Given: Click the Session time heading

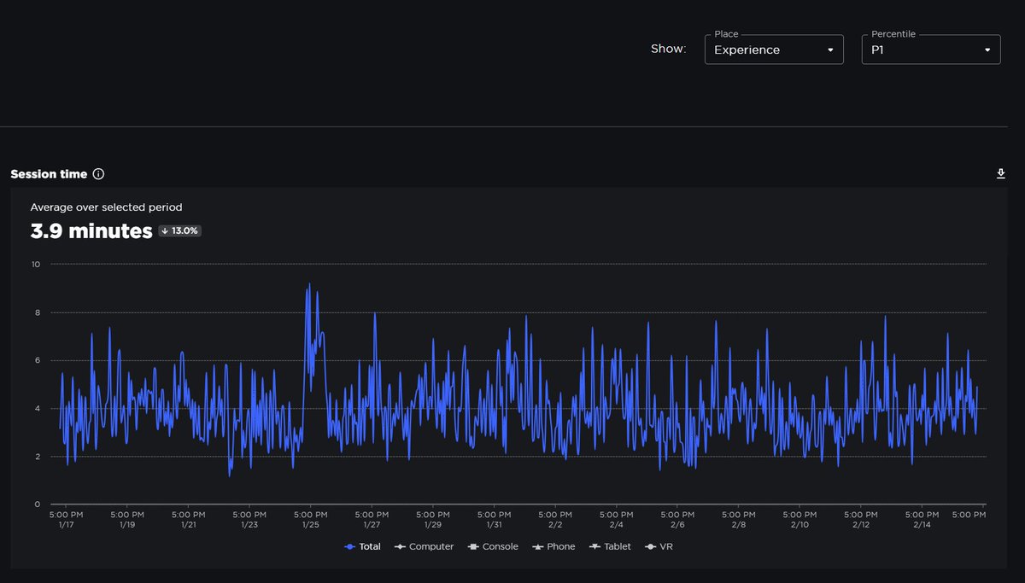Looking at the screenshot, I should coord(49,174).
